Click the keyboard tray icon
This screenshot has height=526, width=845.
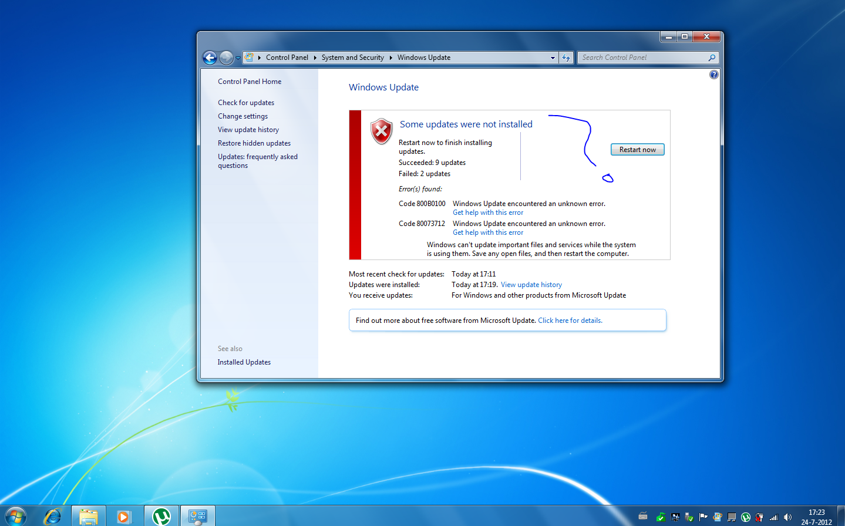(x=643, y=517)
